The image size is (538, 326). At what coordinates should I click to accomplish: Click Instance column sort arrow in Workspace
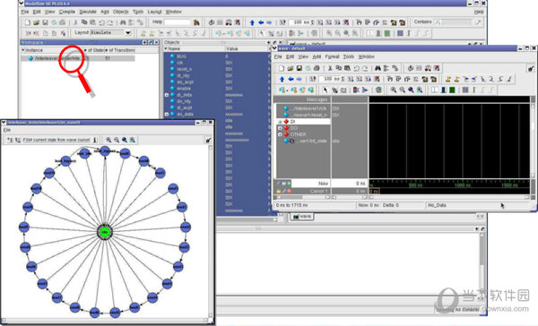(x=23, y=50)
